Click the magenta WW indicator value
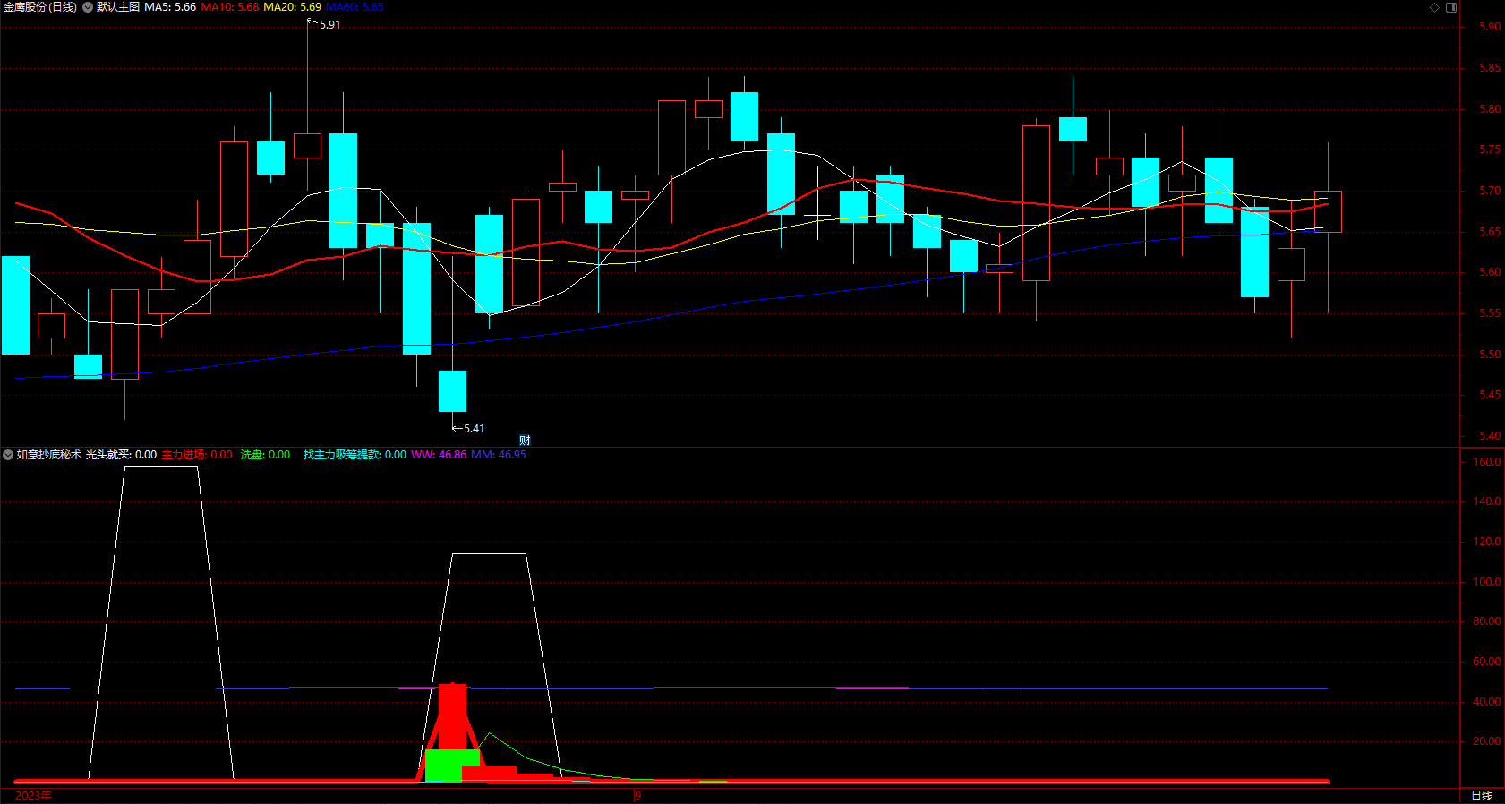The image size is (1505, 804). coord(439,455)
